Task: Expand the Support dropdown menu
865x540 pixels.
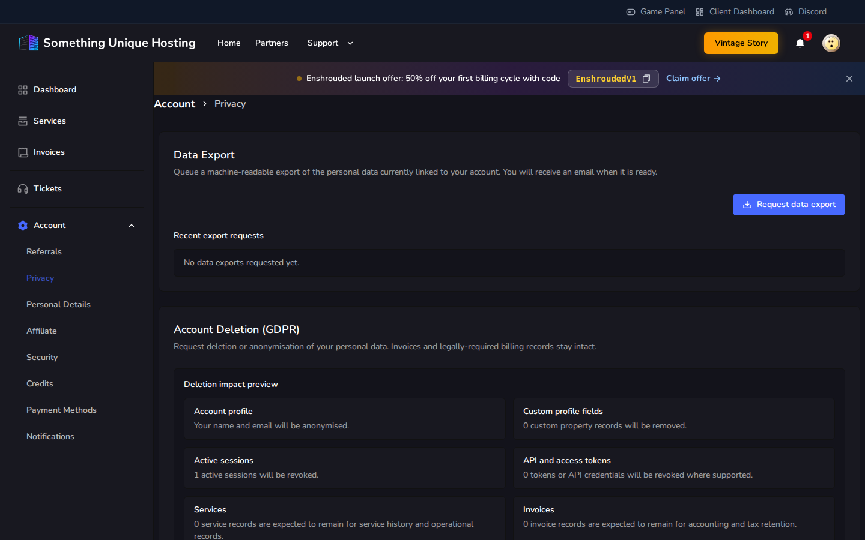Action: pos(330,43)
